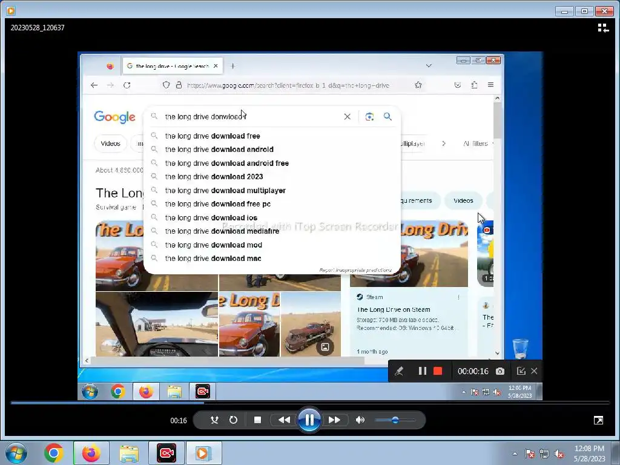View site security padlock info

(x=179, y=85)
